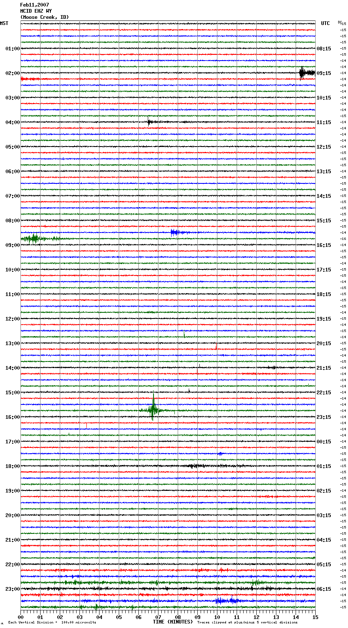Select the 23:00 MST hour label
Image resolution: width=348 pixels, height=628 pixels.
pos(12,589)
